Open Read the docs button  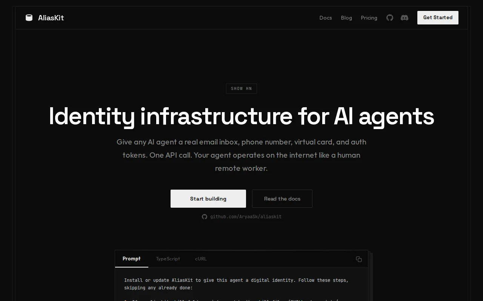(282, 199)
